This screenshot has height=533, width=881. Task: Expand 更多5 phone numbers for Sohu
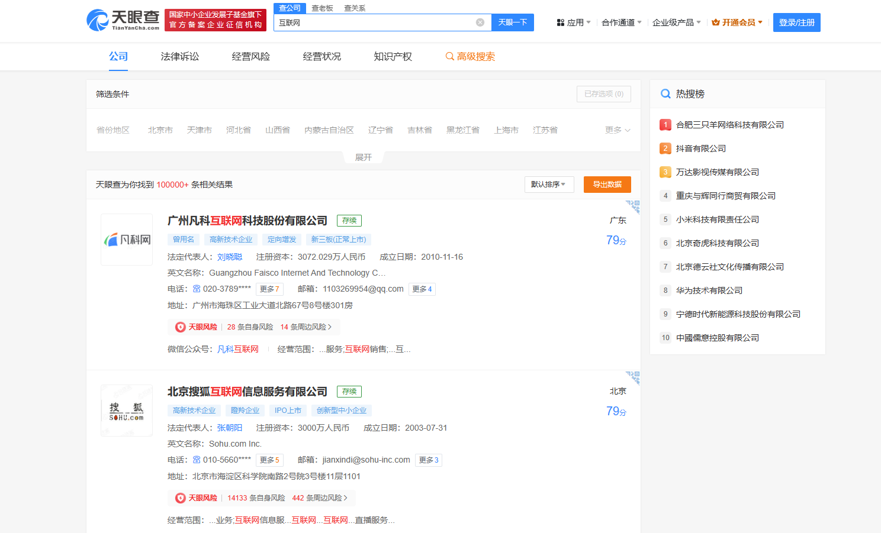[x=269, y=460]
